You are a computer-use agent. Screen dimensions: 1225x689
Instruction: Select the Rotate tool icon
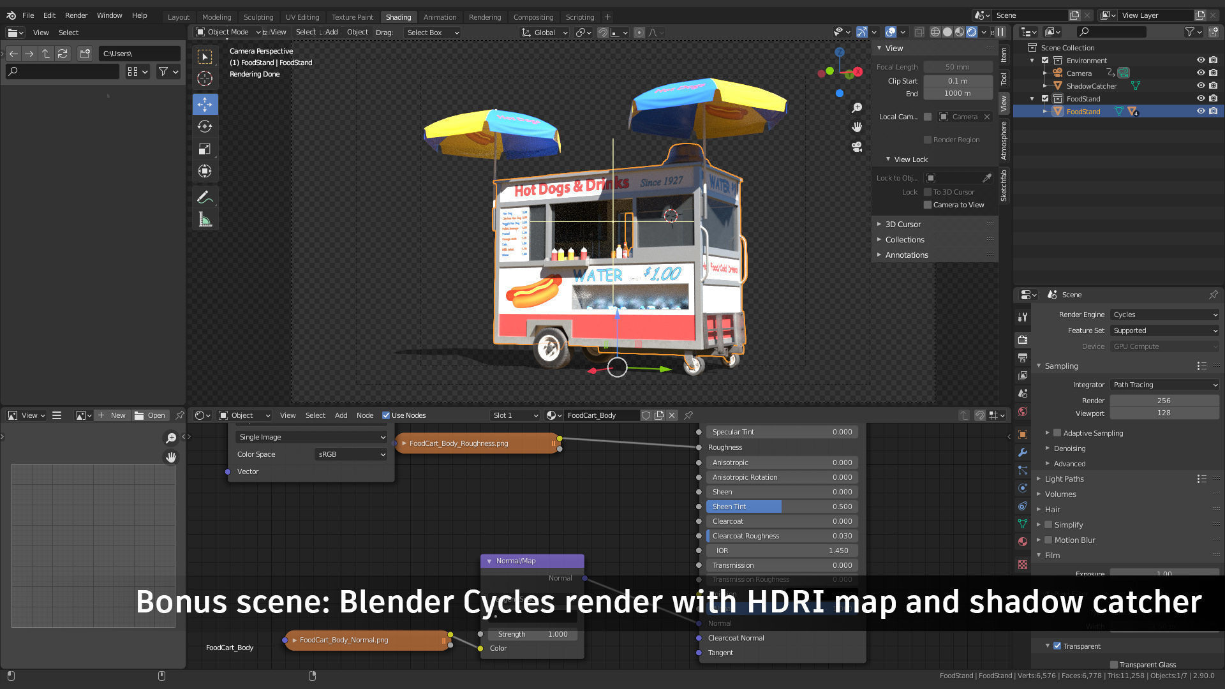point(205,126)
